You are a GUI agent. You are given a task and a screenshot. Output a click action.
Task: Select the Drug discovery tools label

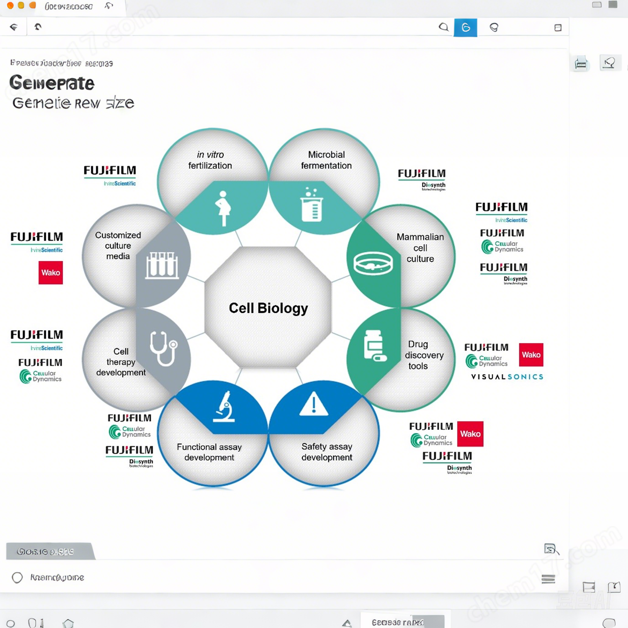424,355
